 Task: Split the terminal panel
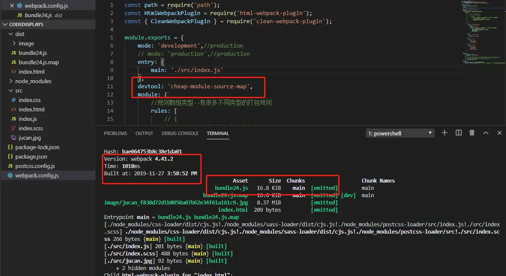(x=458, y=133)
